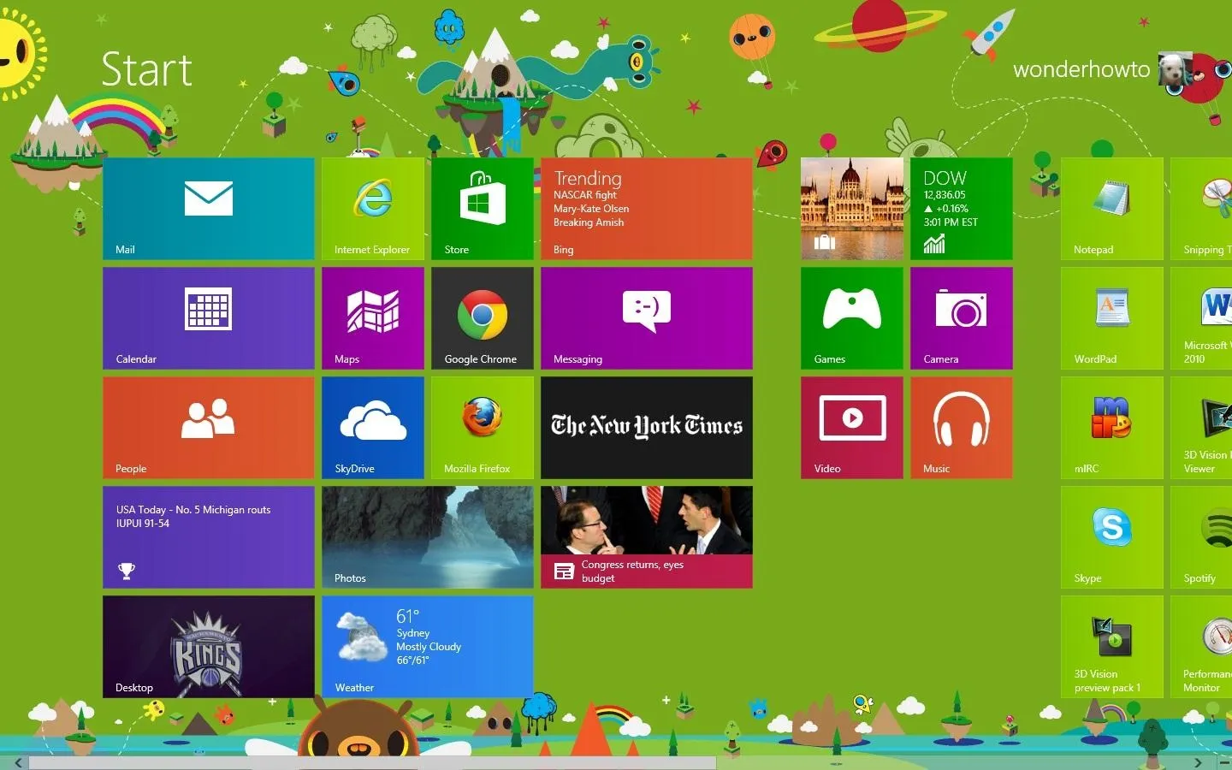Screen dimensions: 1232x770
Task: Open the Music tile
Action: [962, 428]
